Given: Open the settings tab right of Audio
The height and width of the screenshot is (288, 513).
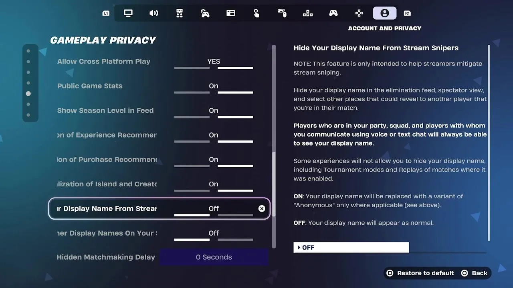Looking at the screenshot, I should point(180,13).
